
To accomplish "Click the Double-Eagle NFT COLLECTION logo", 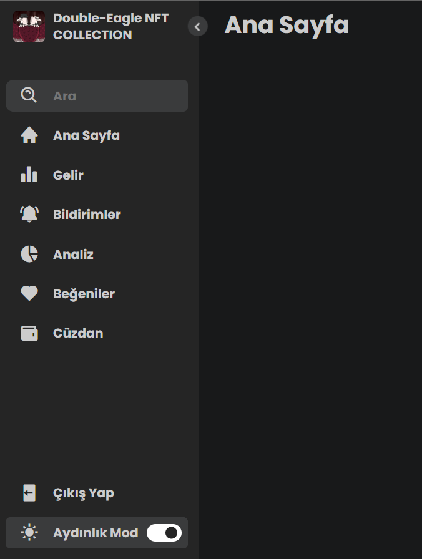I will [x=29, y=27].
